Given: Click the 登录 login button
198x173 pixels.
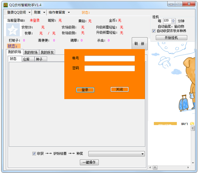Looking at the screenshot, I should point(85,90).
